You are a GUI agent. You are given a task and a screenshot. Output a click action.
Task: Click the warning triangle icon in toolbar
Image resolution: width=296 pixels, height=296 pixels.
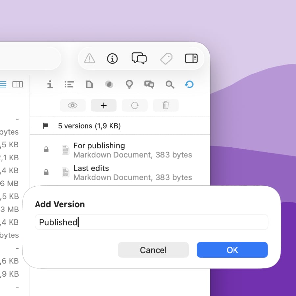[x=89, y=59]
